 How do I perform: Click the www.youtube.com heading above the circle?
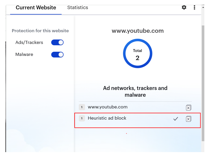(138, 31)
